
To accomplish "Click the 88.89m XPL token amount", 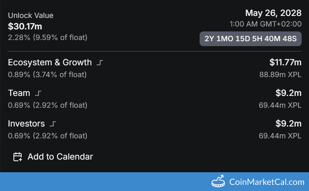I will (x=280, y=75).
